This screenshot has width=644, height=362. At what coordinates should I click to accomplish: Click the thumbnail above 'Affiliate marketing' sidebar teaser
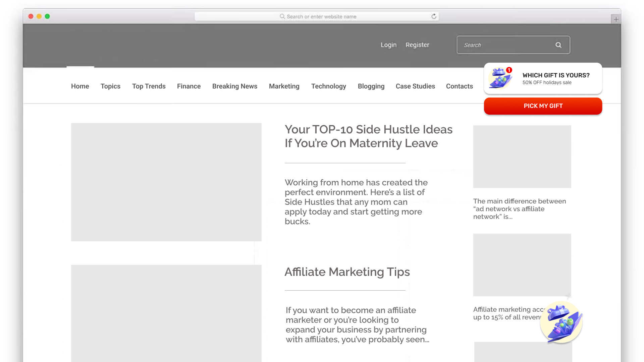point(522,265)
